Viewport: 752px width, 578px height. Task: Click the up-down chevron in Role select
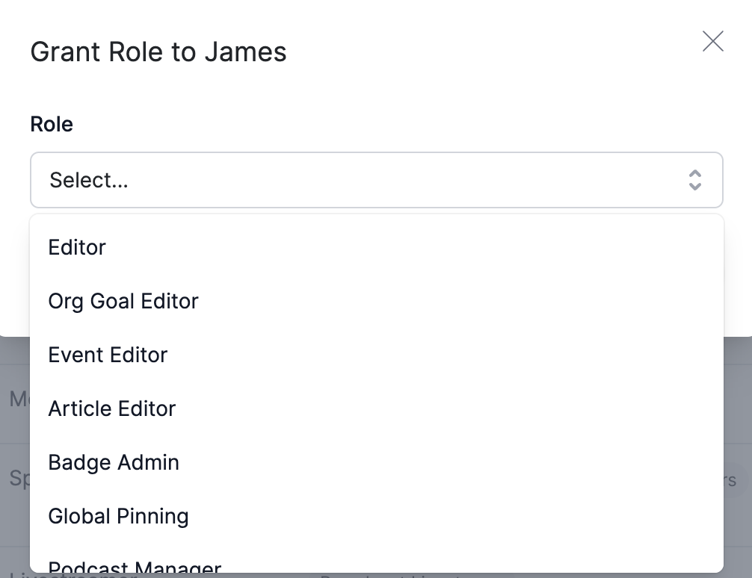click(695, 180)
